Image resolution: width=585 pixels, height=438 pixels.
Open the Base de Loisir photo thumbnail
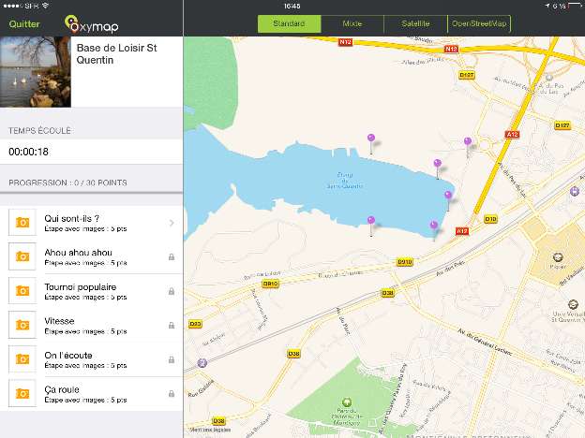click(x=35, y=70)
